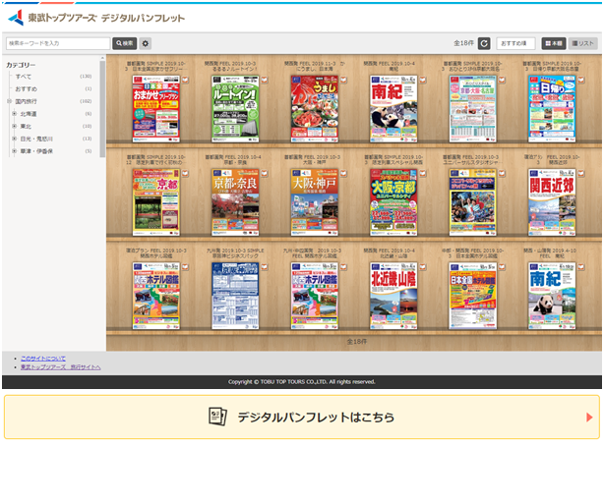Click the keyword search input field
The image size is (604, 502).
58,43
